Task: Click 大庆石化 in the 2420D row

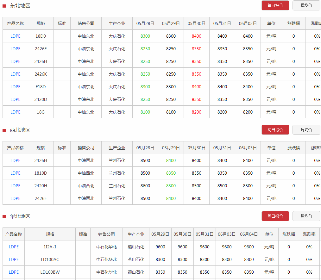Action: [x=117, y=100]
